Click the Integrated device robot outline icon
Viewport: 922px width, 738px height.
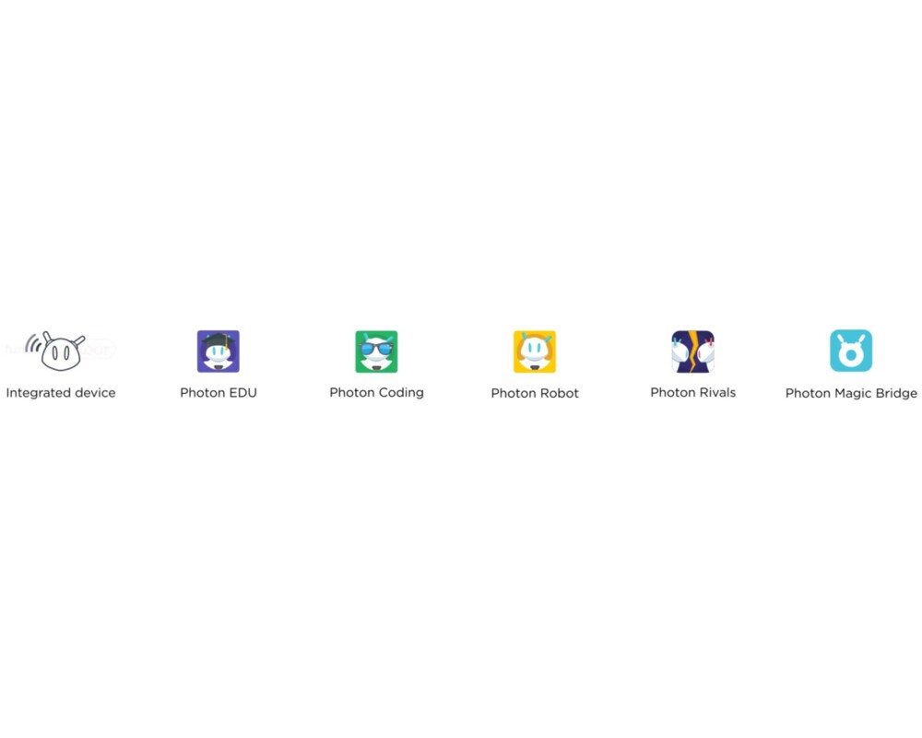point(62,352)
